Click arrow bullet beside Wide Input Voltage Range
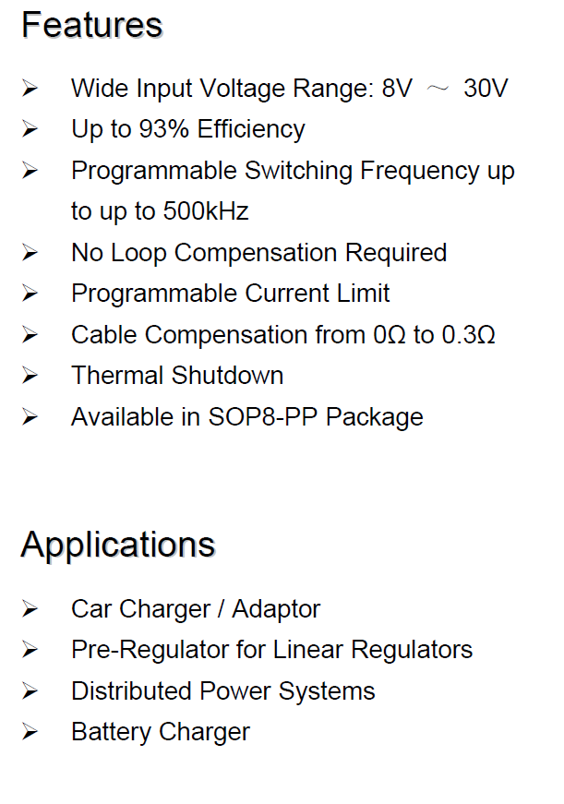This screenshot has height=804, width=564. pyautogui.click(x=30, y=89)
